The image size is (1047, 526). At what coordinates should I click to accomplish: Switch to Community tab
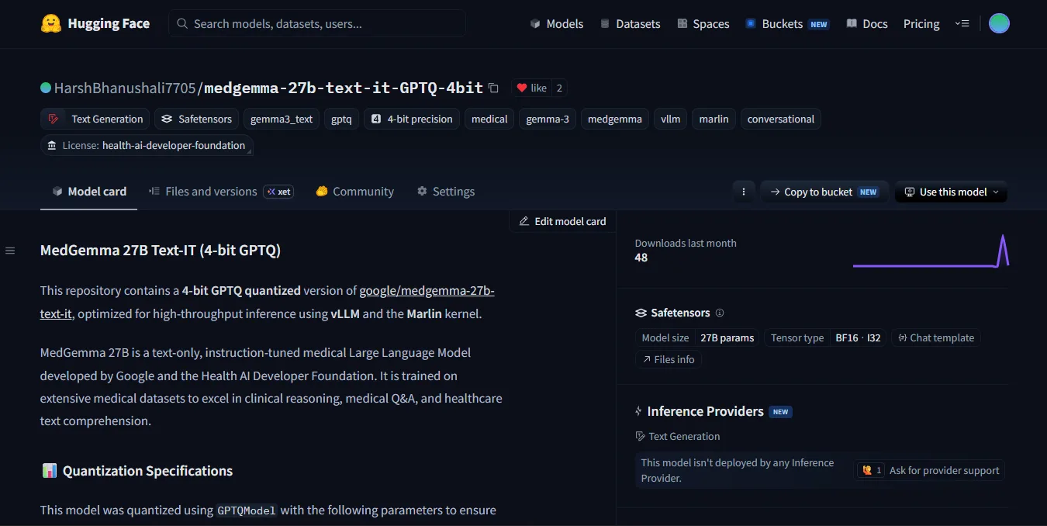tap(354, 192)
